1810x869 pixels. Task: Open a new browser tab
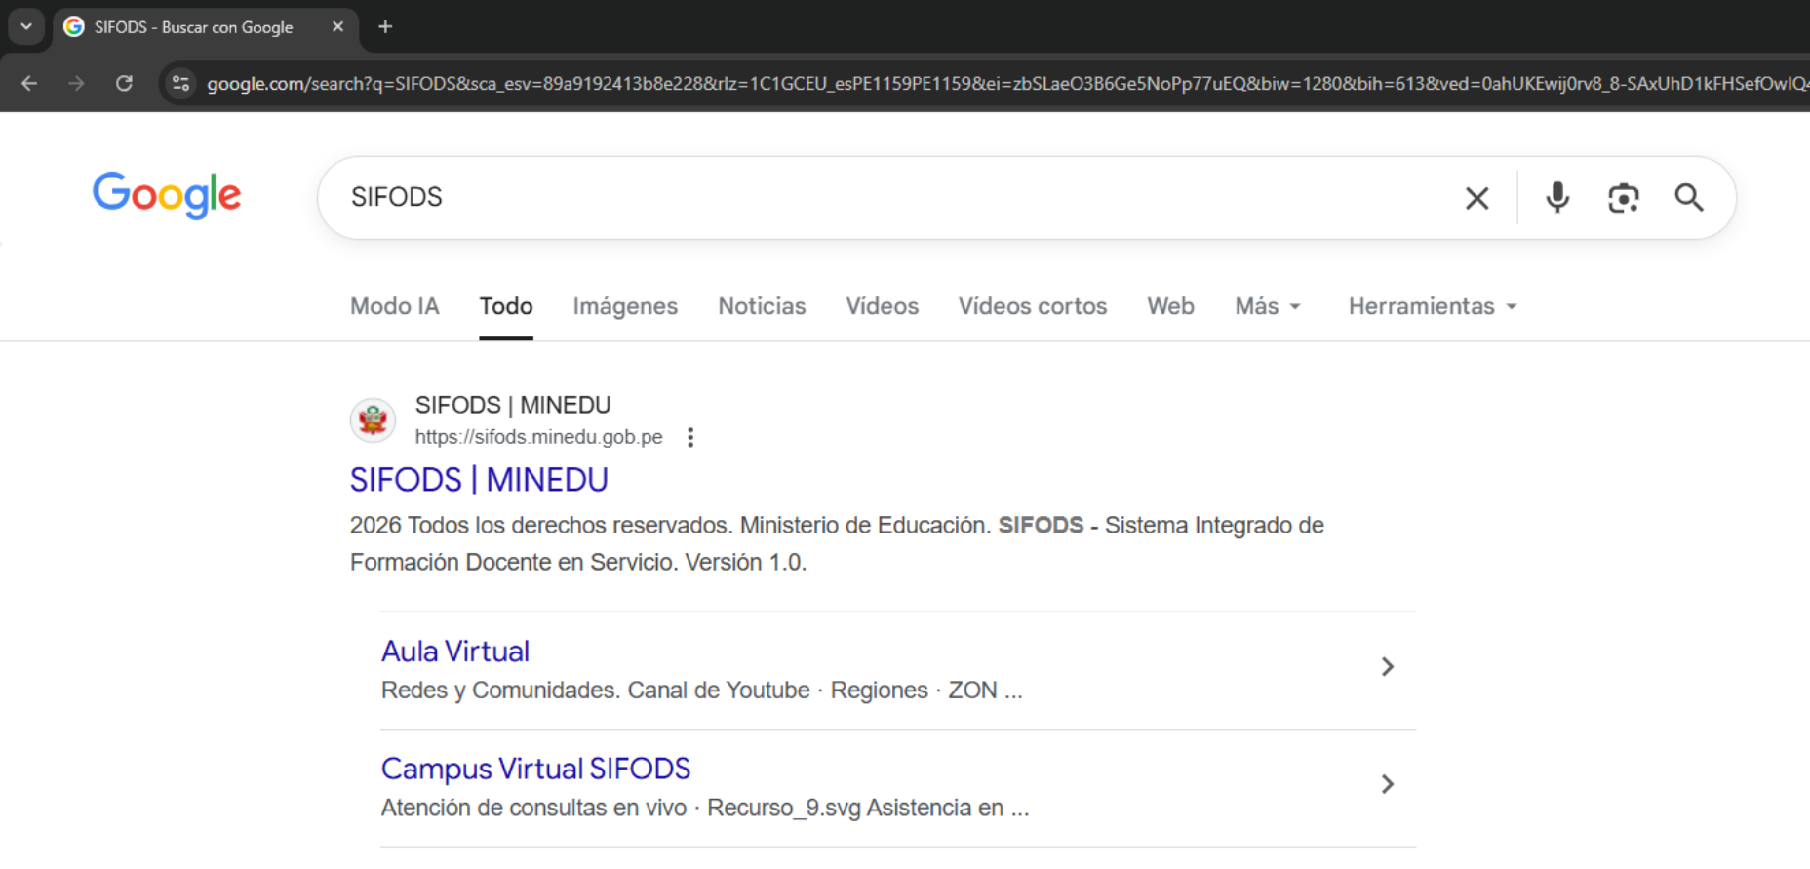tap(385, 27)
